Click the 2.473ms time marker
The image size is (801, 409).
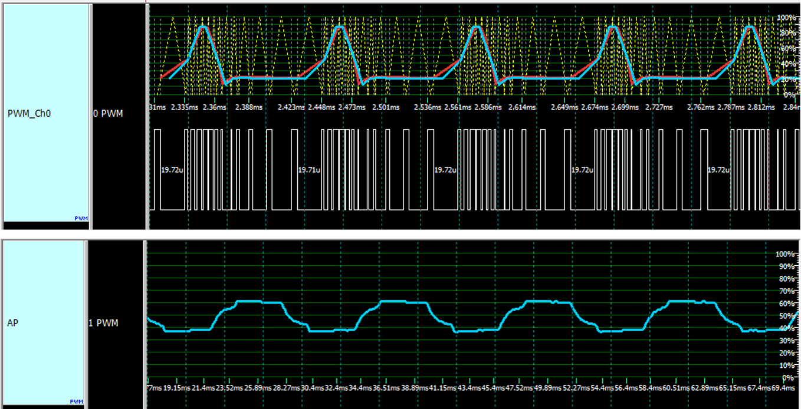[352, 107]
